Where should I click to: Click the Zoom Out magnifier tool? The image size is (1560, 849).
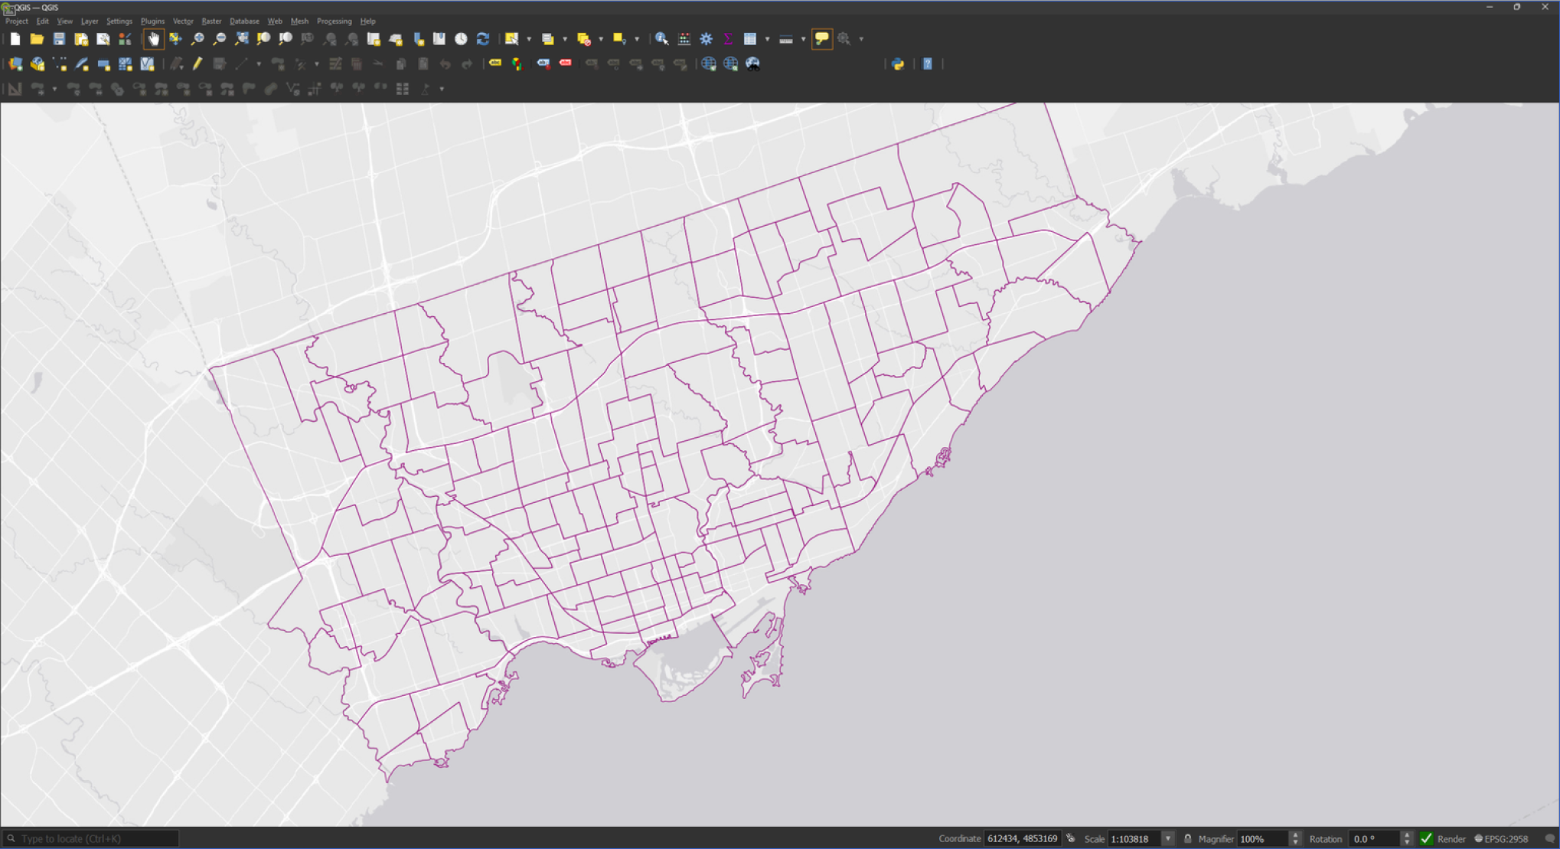point(220,39)
